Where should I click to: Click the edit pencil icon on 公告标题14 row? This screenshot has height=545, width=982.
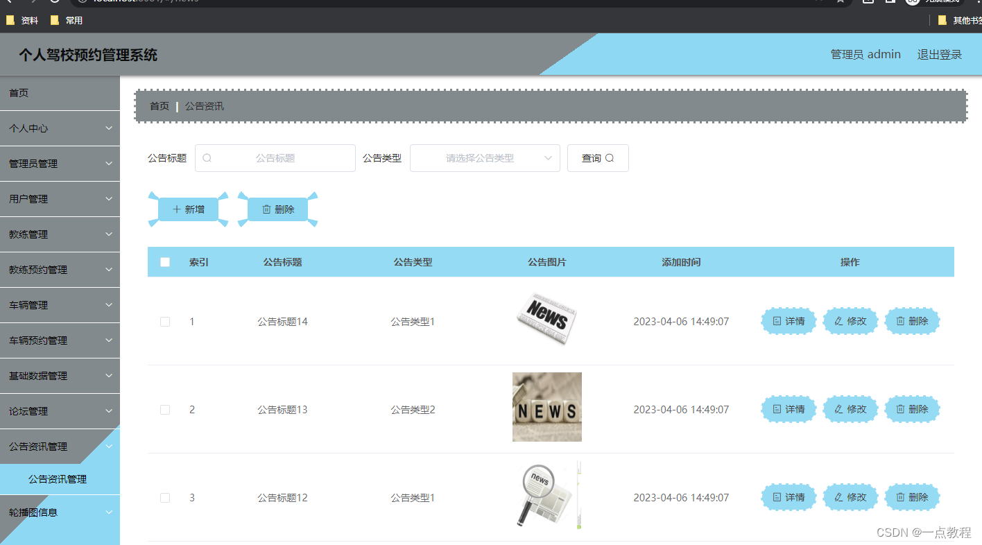click(x=840, y=321)
